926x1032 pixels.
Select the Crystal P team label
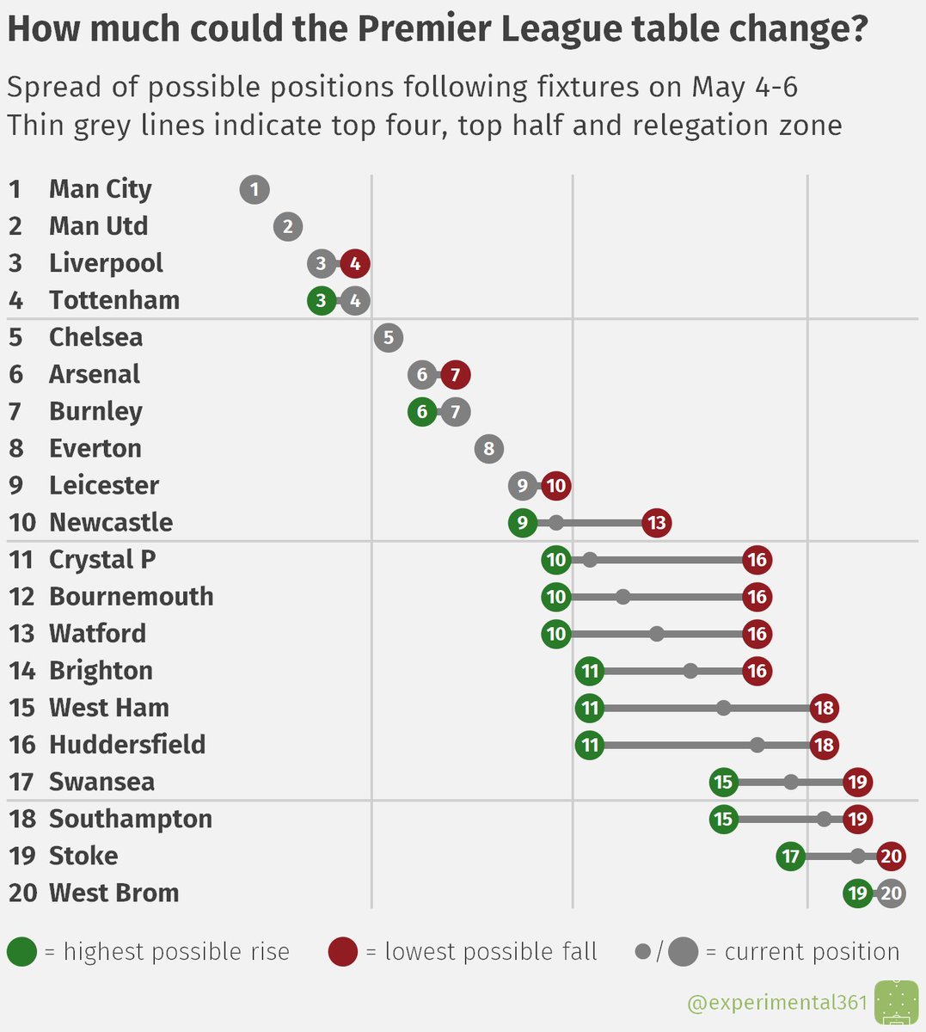102,560
